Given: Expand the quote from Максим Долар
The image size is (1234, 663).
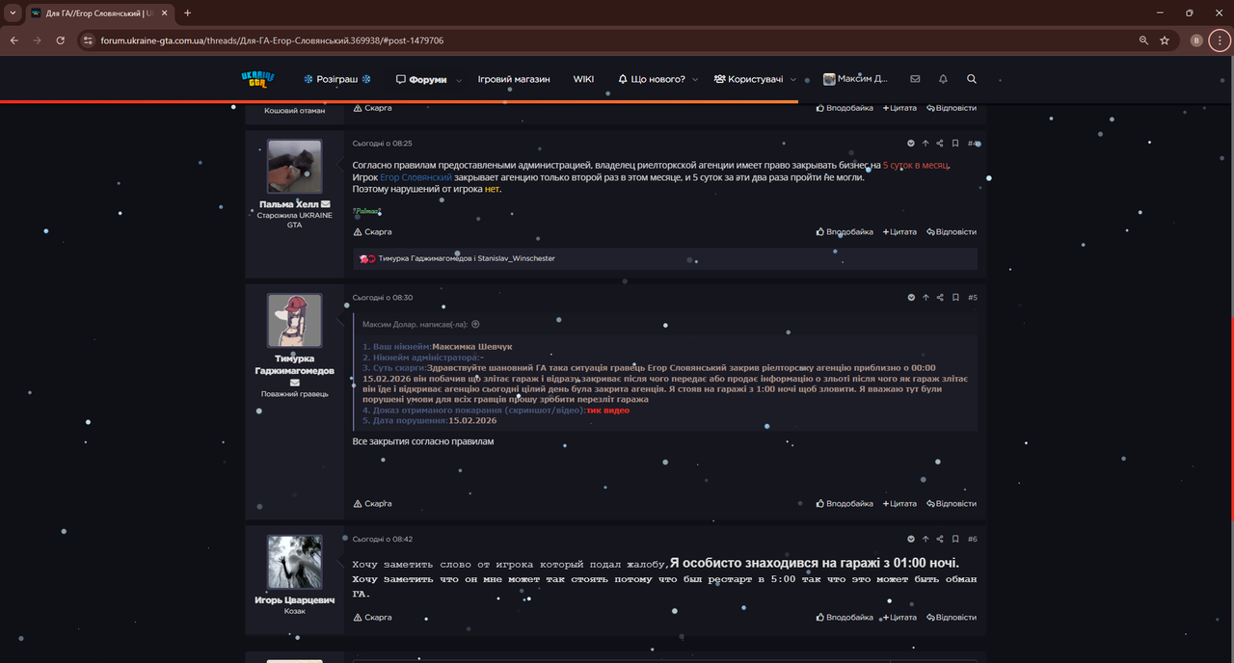Looking at the screenshot, I should 475,325.
